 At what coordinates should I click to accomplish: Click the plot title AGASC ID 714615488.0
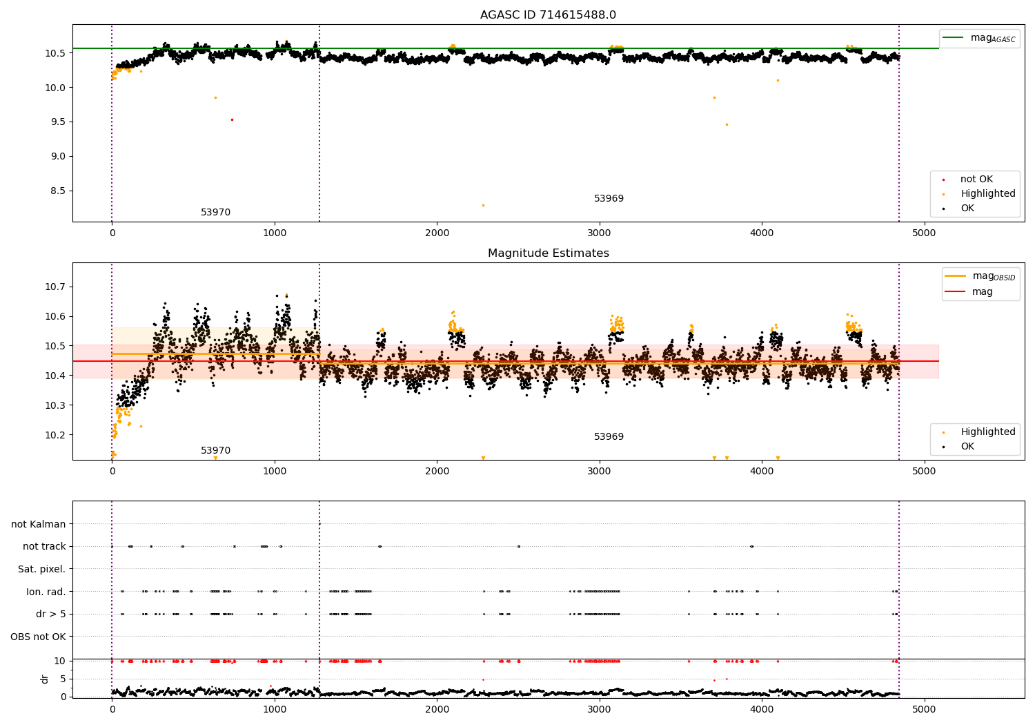click(548, 15)
